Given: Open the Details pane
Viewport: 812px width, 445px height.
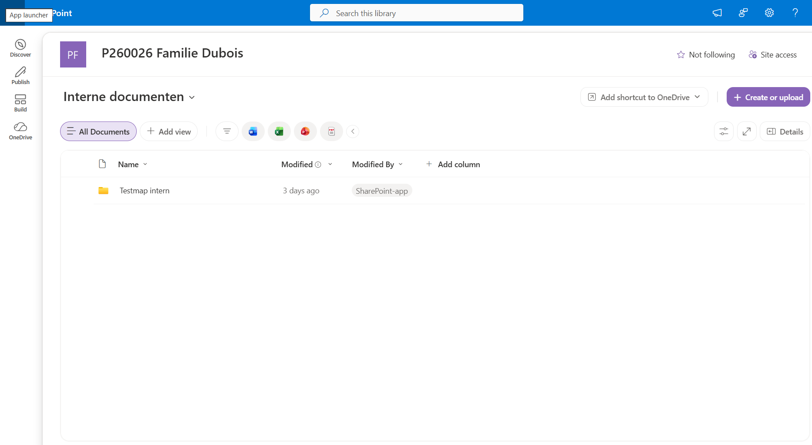Looking at the screenshot, I should (785, 131).
